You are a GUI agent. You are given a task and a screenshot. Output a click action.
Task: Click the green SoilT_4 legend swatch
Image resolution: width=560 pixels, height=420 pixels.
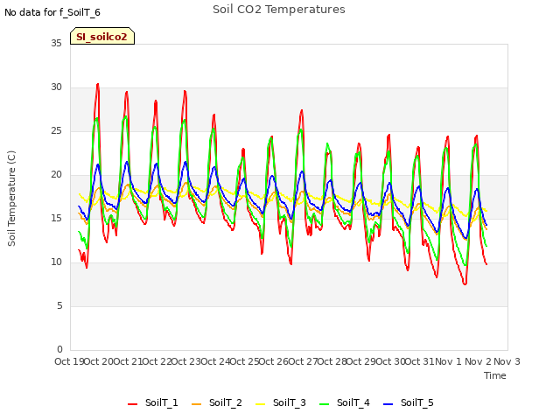click(x=325, y=404)
